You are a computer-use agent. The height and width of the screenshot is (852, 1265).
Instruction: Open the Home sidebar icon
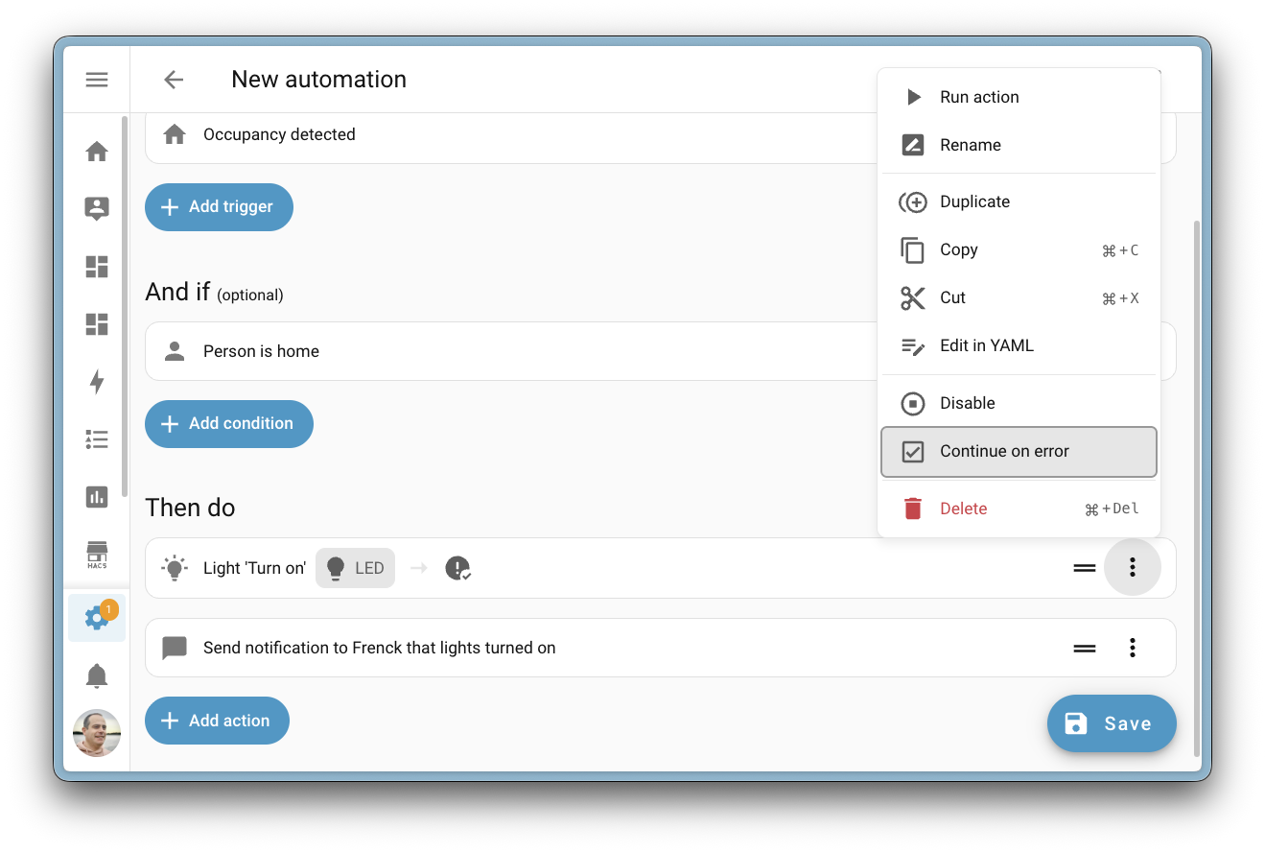tap(96, 151)
